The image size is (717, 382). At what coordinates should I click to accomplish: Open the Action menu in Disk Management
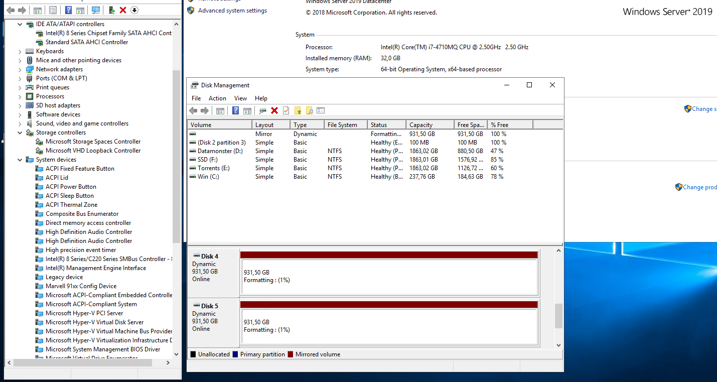217,98
